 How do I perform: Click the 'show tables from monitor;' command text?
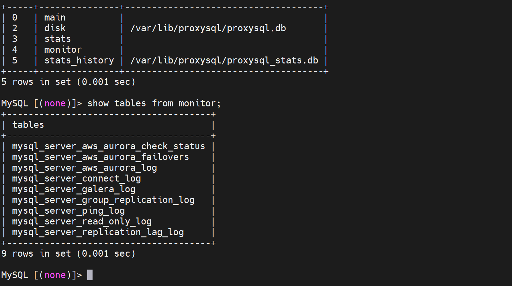click(x=154, y=104)
